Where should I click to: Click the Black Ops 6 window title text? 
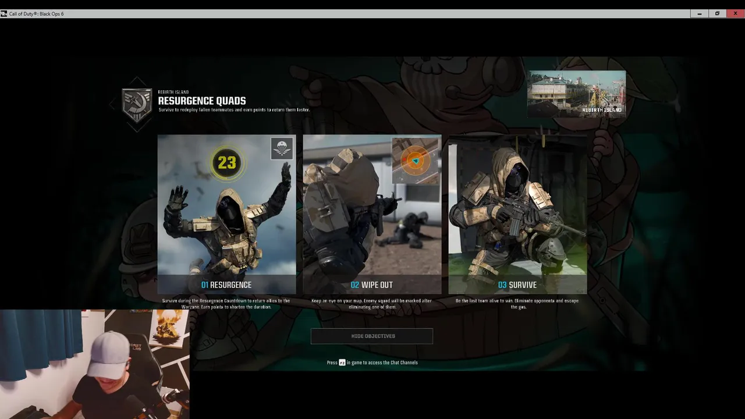pyautogui.click(x=37, y=14)
